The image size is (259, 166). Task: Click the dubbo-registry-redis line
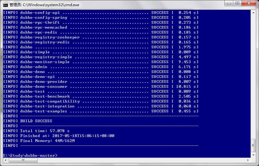coord(101,42)
